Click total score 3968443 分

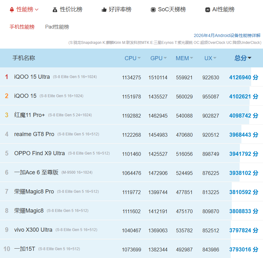click(x=244, y=135)
